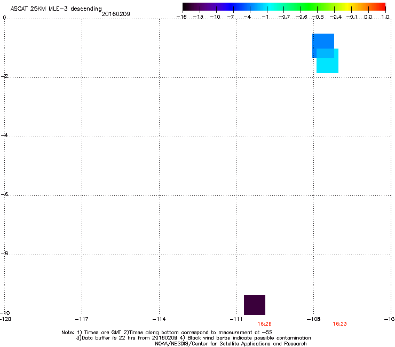Click the title 'ASCAT 25KM MLE-3 descending'
This screenshot has height=347, width=395.
56,9
